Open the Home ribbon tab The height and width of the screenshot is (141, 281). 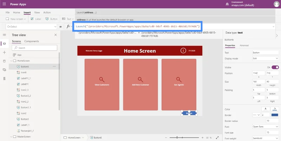[x=17, y=13]
